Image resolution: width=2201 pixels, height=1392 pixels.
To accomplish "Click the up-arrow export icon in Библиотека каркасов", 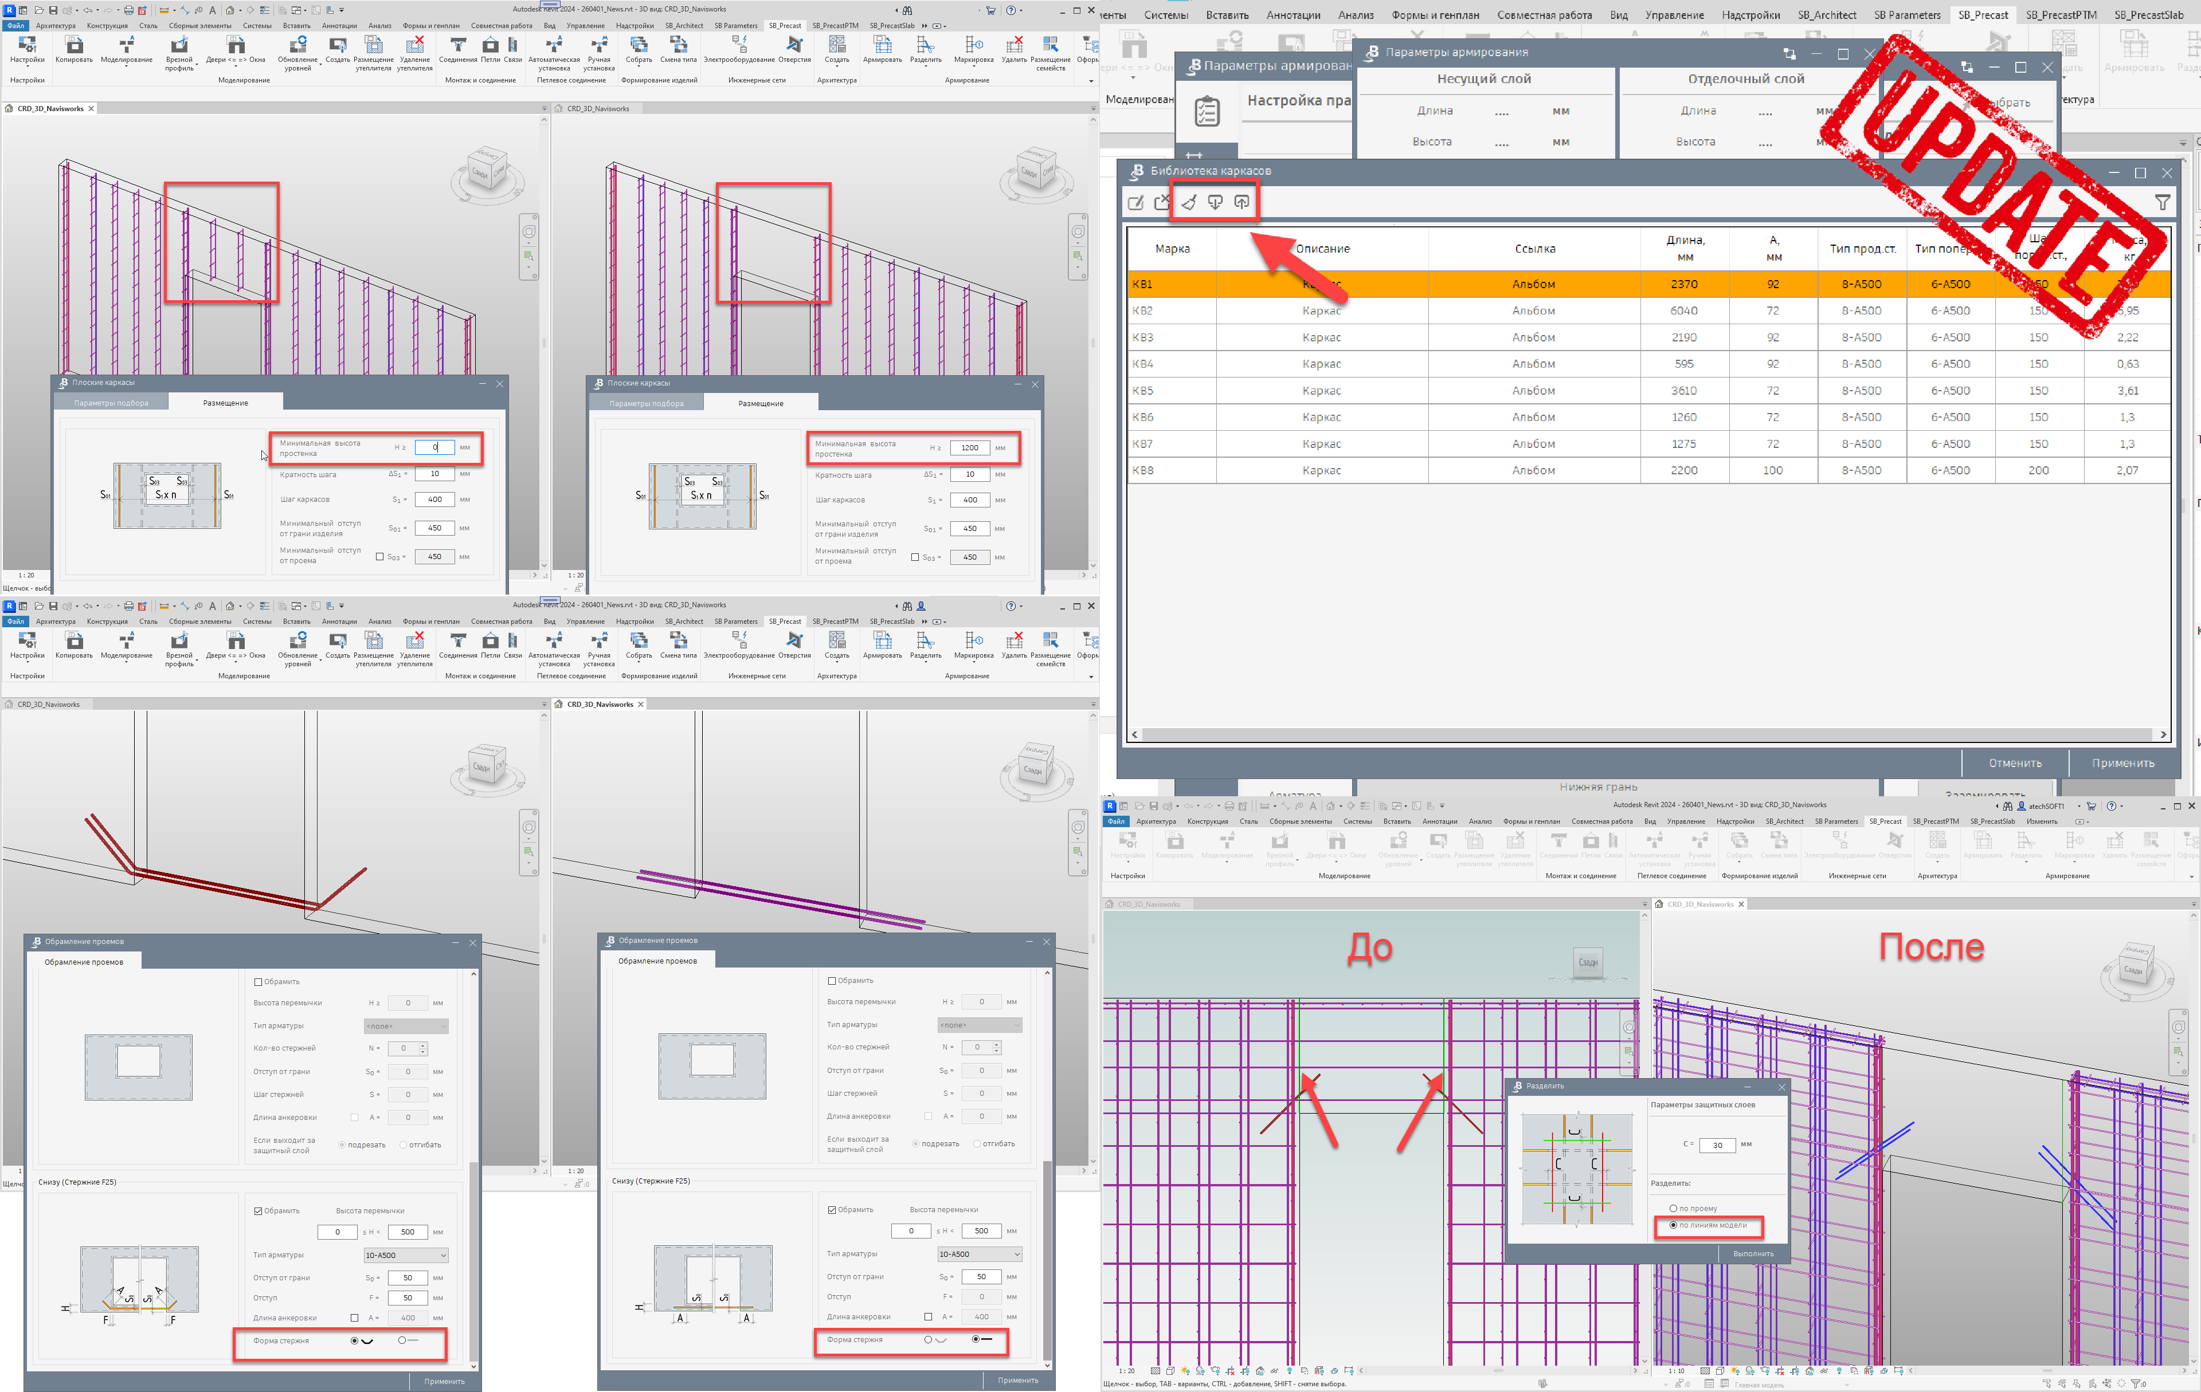I will click(1242, 203).
